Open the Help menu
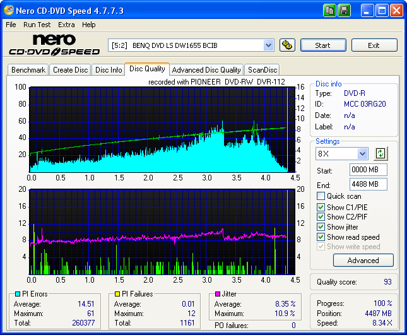 click(x=89, y=25)
